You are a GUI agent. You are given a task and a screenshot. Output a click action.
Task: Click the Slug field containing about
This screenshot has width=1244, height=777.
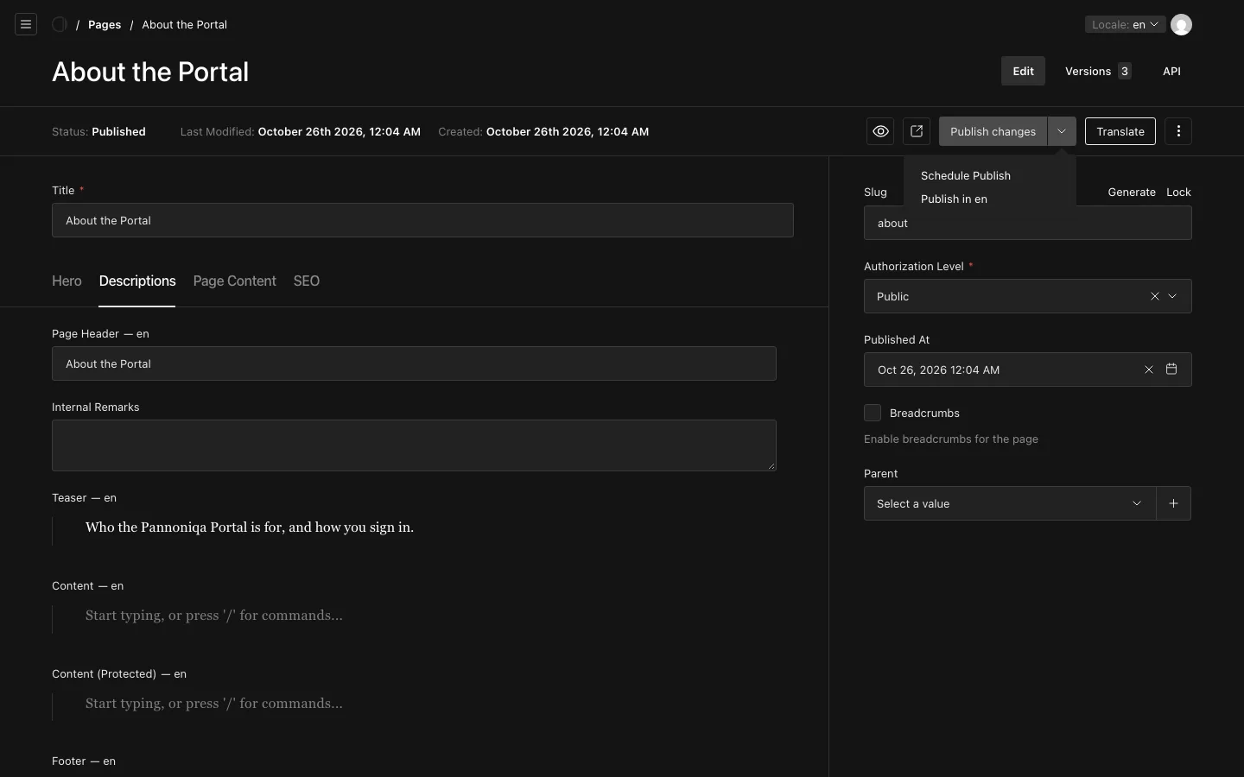(x=1028, y=223)
